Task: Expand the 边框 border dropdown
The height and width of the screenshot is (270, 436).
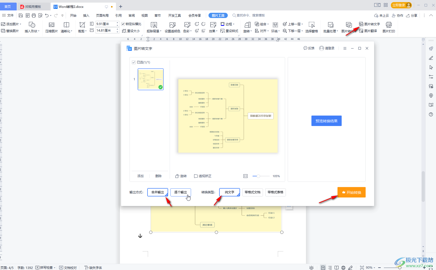Action: pos(234,24)
